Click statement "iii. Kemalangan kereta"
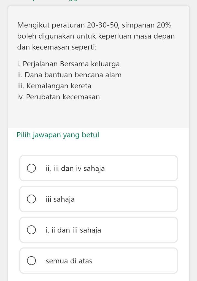The image size is (197, 281). click(x=54, y=86)
